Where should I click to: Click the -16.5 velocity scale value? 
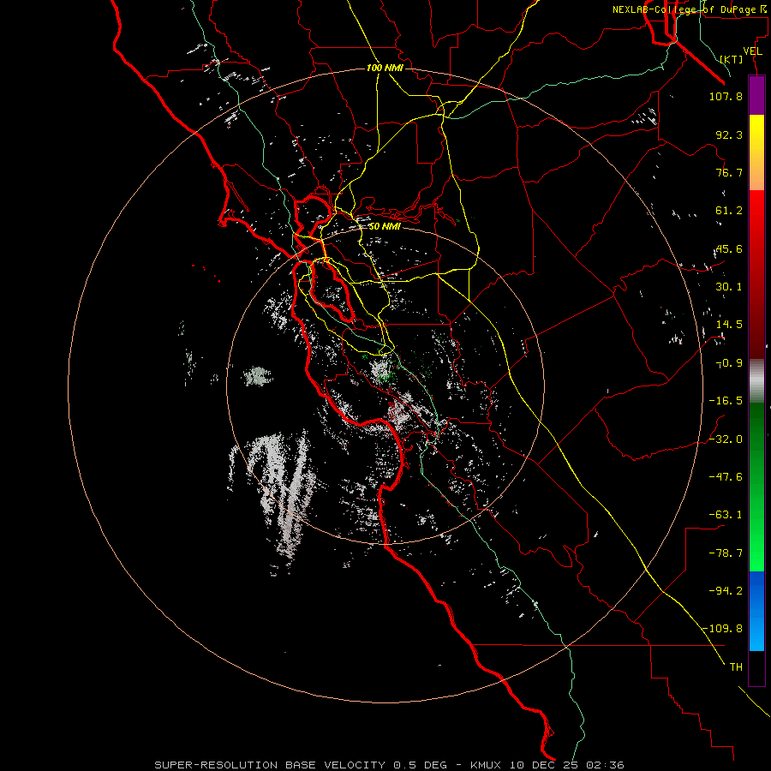tap(726, 401)
